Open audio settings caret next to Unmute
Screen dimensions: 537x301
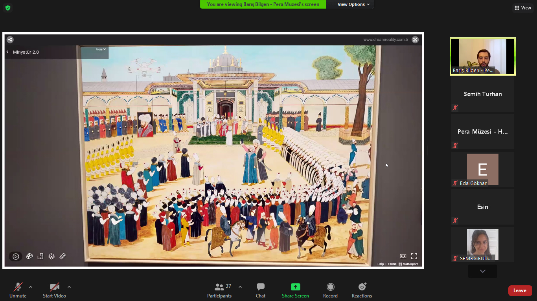tap(31, 287)
